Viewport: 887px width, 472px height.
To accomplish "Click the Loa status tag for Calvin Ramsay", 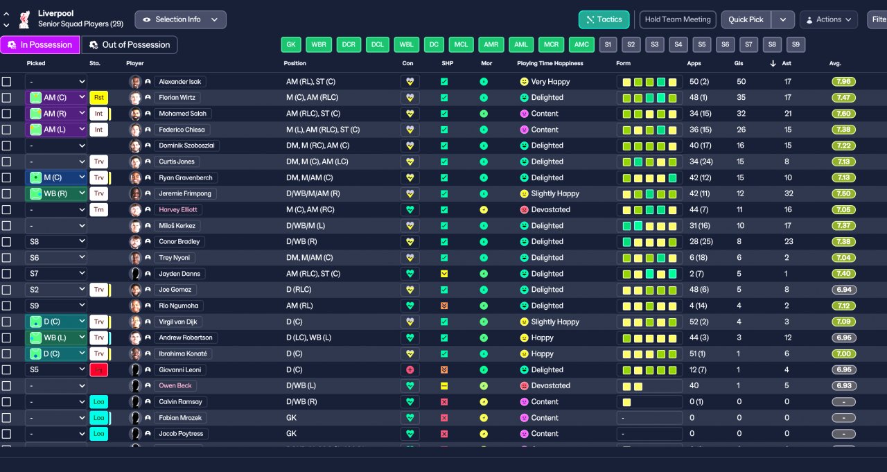I will [99, 402].
